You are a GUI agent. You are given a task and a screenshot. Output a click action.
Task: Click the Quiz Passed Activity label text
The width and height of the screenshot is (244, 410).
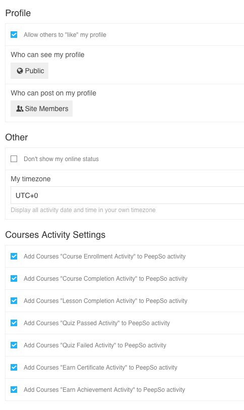97,323
